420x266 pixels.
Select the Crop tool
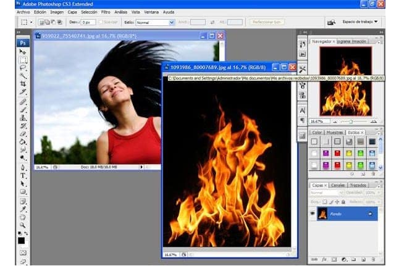click(x=23, y=84)
